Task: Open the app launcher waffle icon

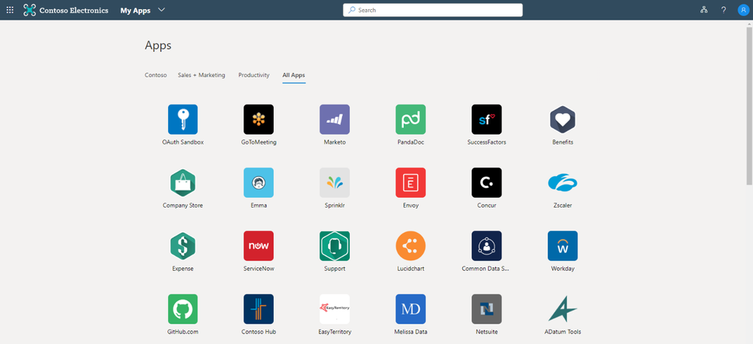Action: [10, 10]
